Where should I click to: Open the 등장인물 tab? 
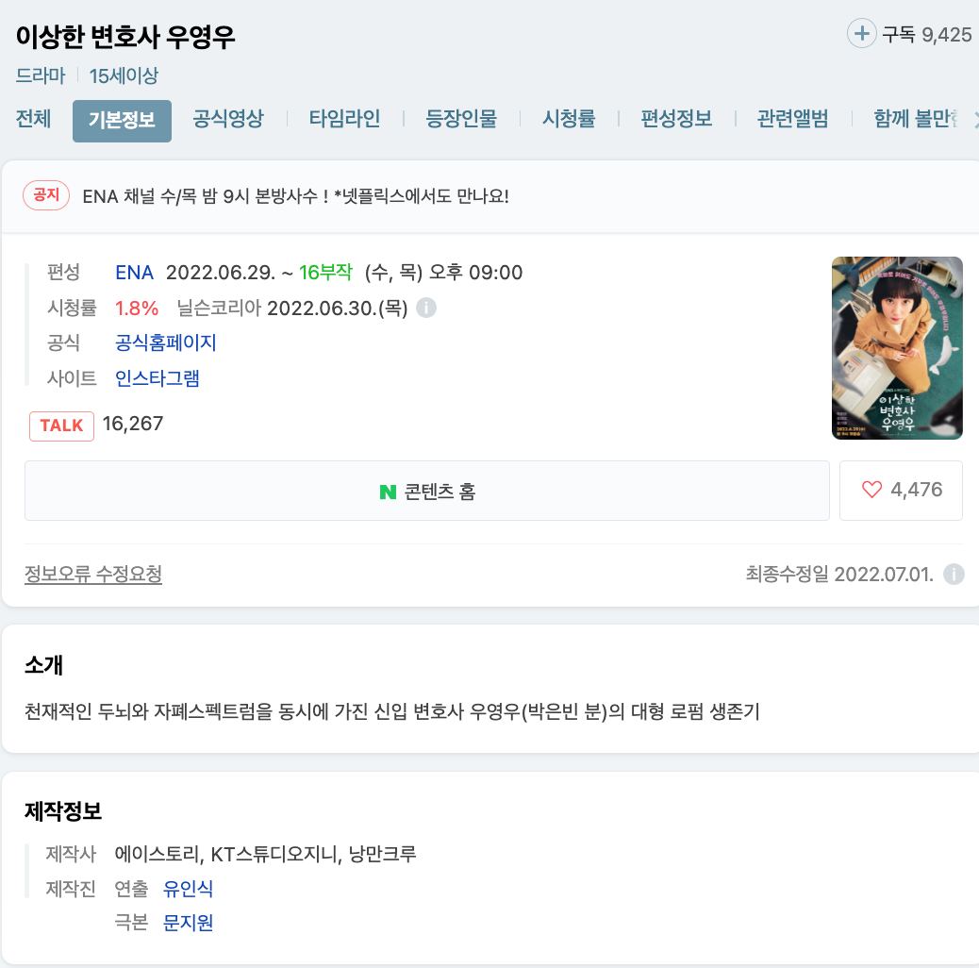pos(461,119)
